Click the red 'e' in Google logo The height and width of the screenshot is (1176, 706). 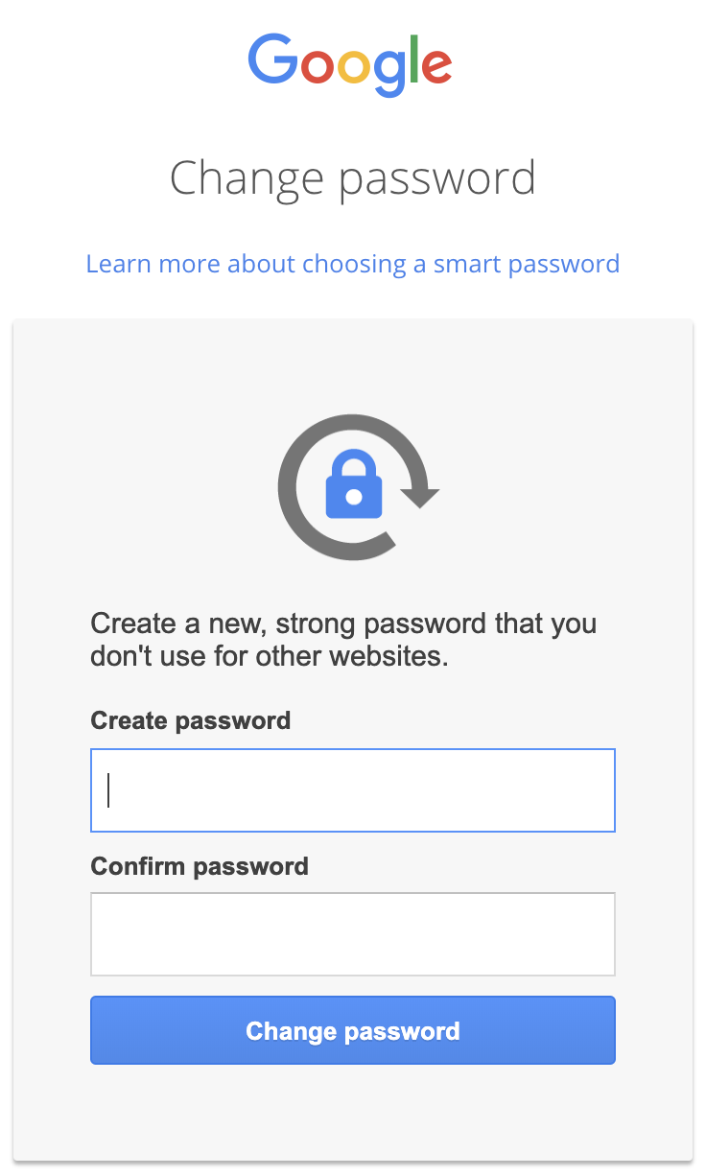click(x=437, y=66)
